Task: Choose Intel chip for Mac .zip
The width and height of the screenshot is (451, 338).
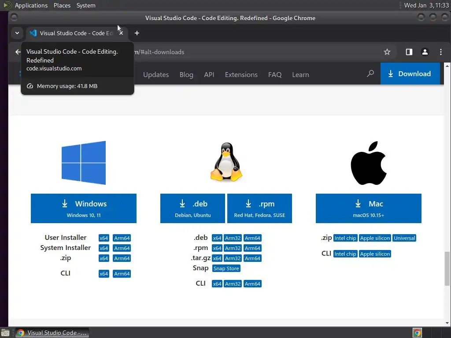Action: tap(345, 238)
